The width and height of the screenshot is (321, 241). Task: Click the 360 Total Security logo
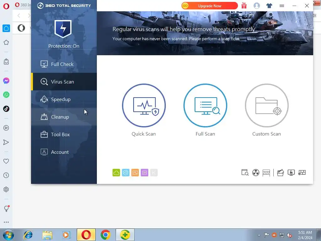pos(64,6)
